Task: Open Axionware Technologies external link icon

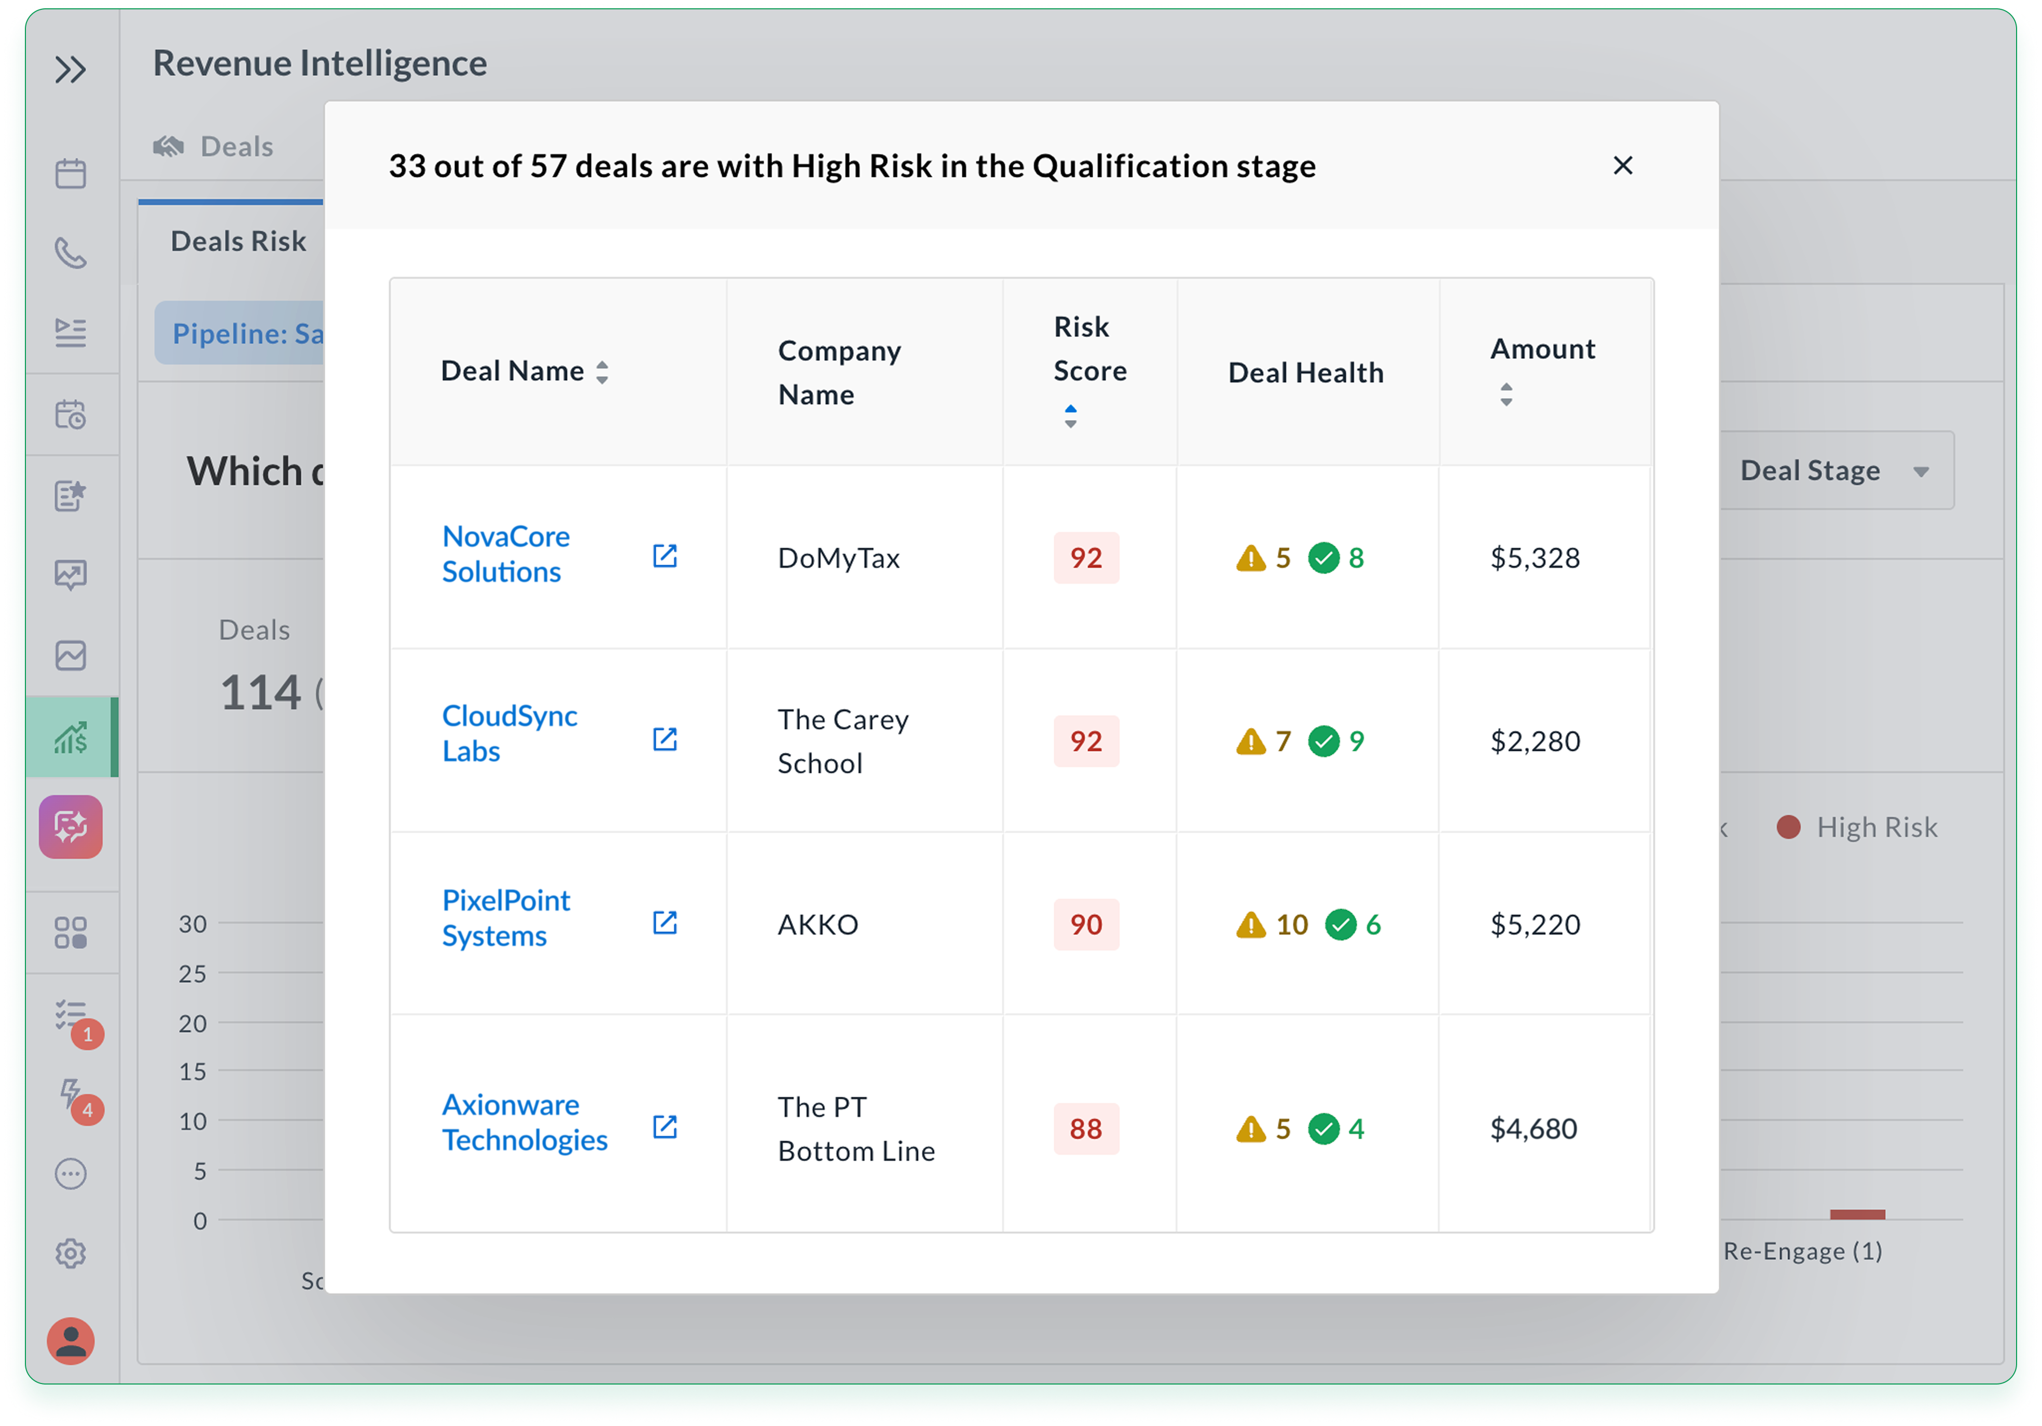Action: (665, 1126)
